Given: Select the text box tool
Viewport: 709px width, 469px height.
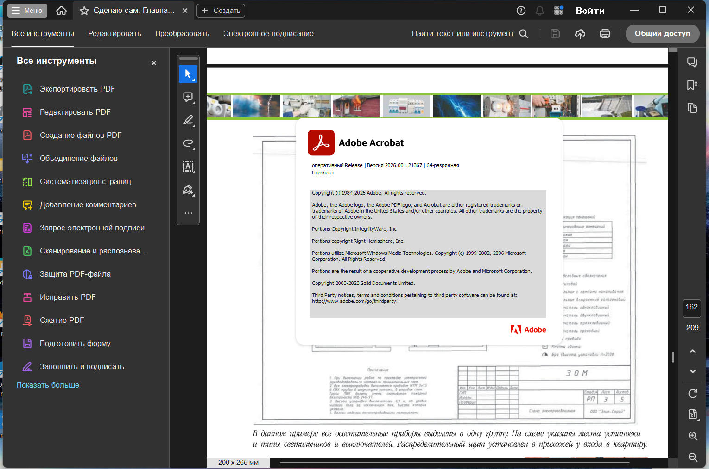Looking at the screenshot, I should 188,167.
